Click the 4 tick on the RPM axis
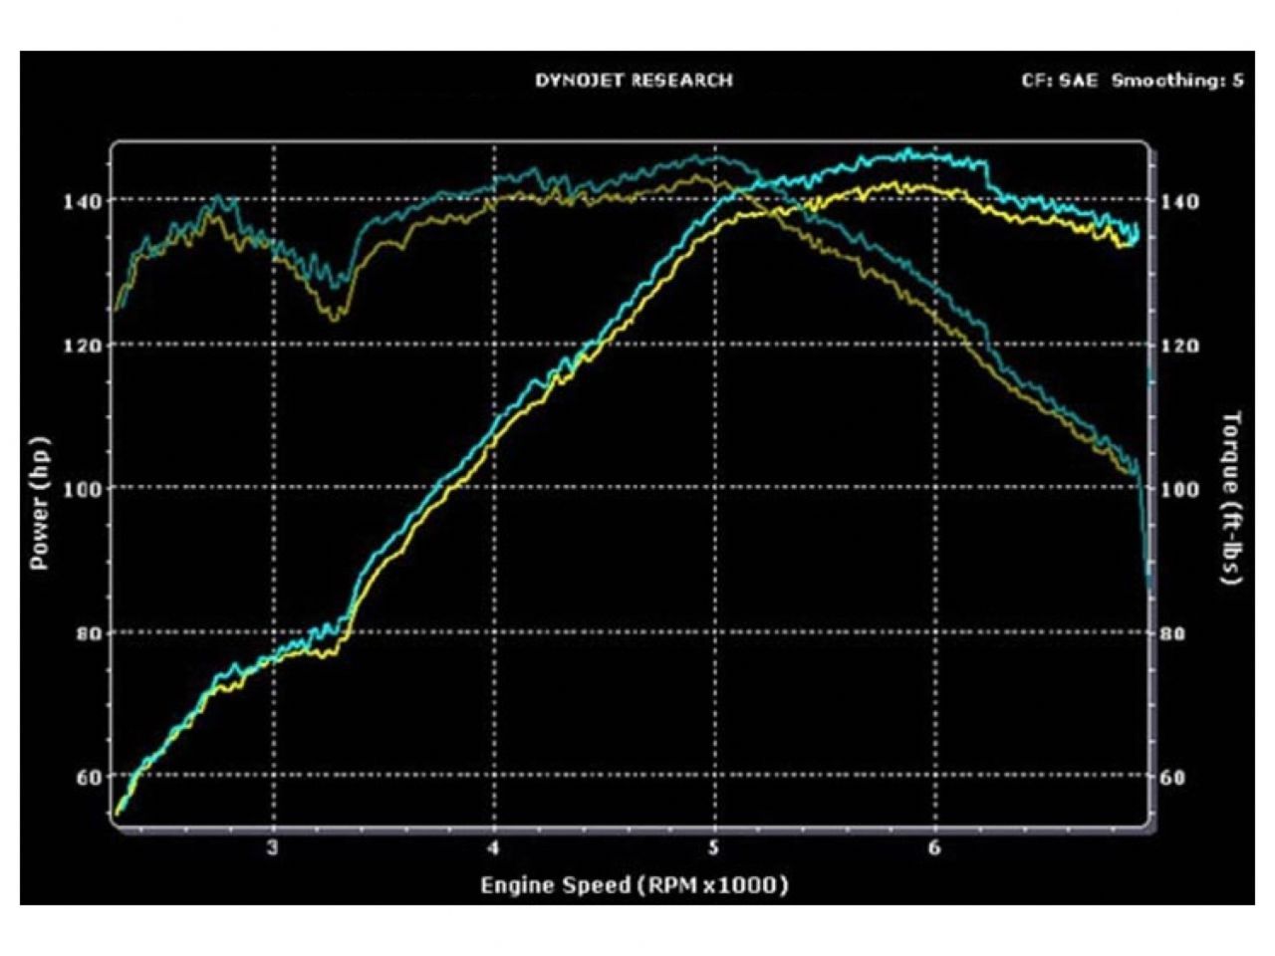This screenshot has width=1275, height=956. [x=494, y=847]
